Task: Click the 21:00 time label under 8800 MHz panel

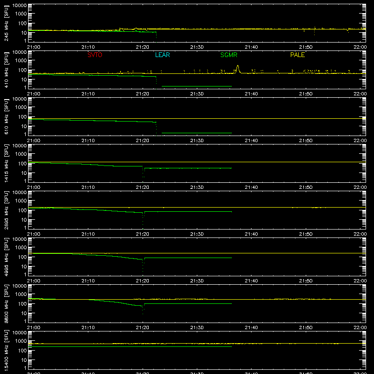Action: 34,328
